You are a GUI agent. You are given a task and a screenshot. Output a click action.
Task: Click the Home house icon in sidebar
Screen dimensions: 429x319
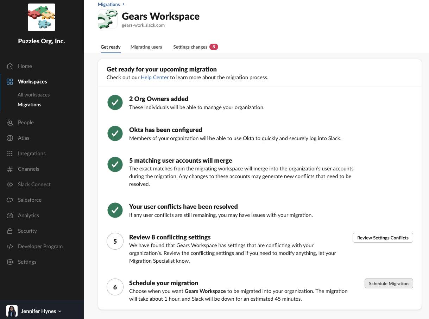10,66
